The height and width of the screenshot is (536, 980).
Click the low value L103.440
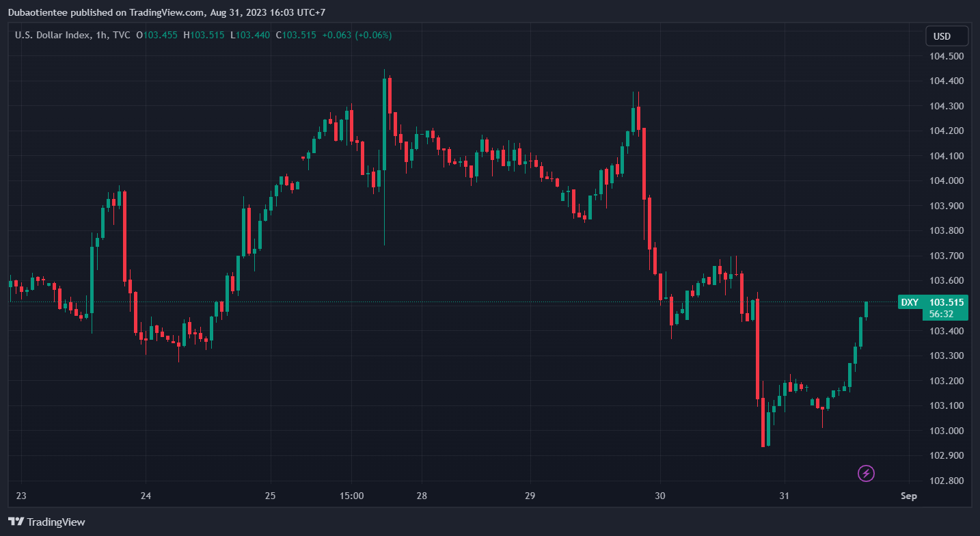249,35
